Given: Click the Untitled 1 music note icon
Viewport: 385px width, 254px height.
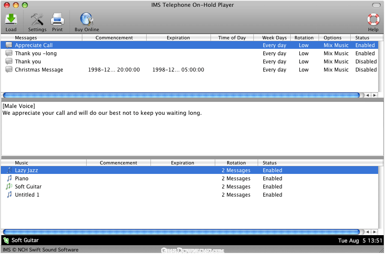Looking at the screenshot, I should coord(9,194).
